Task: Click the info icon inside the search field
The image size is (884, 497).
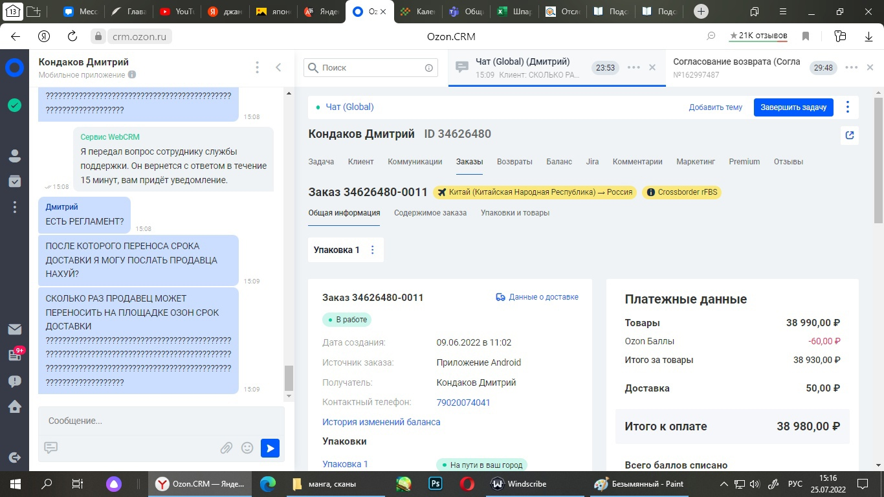Action: [428, 67]
